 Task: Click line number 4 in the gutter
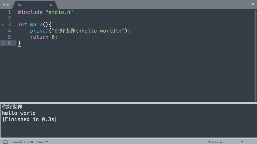click(x=9, y=31)
